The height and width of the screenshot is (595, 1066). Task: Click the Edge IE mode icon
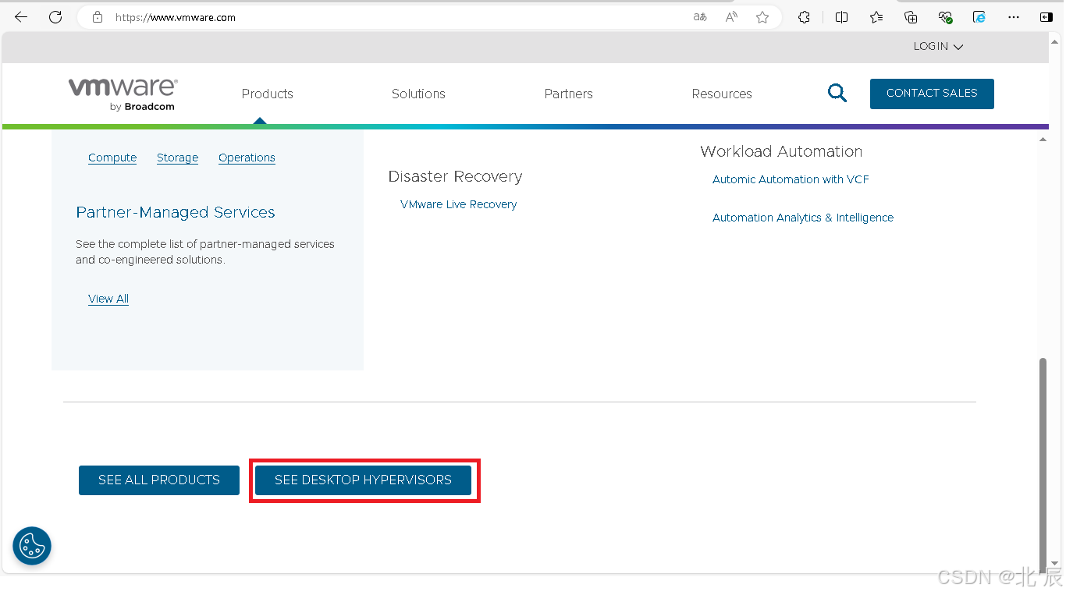pos(979,17)
